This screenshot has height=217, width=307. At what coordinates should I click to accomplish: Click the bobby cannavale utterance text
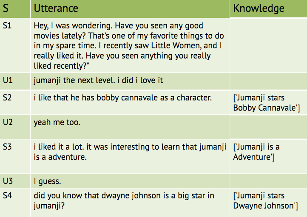[123, 97]
